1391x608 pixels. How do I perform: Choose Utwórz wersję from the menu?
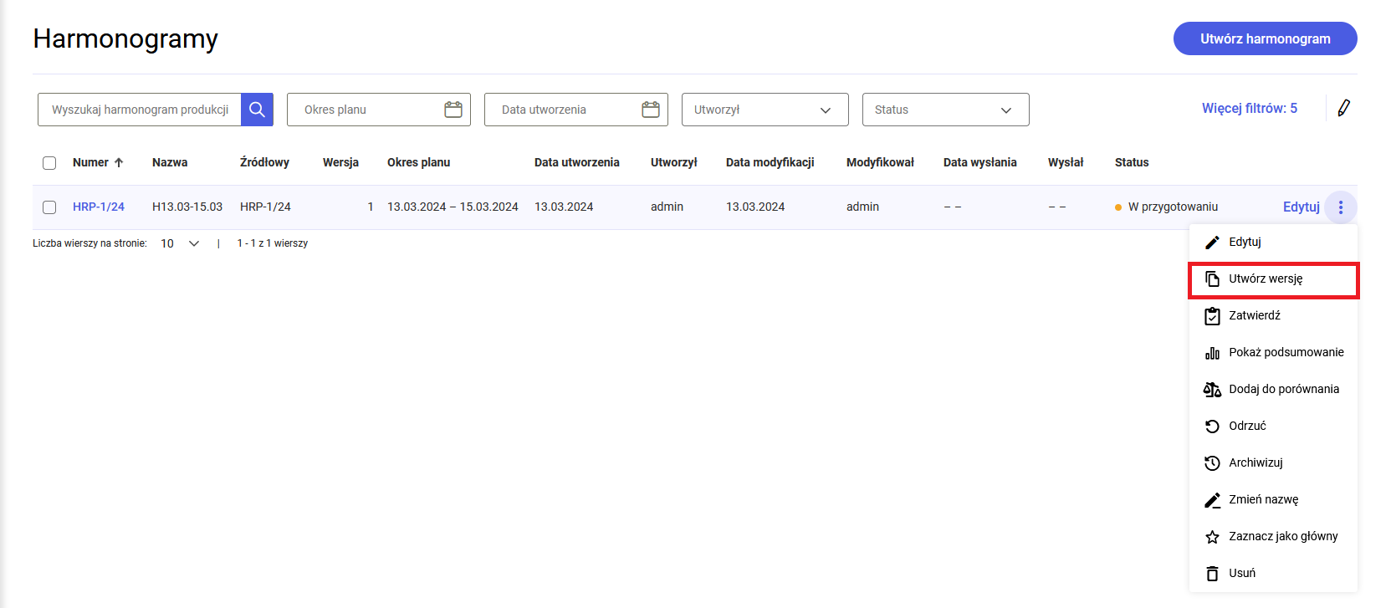click(x=1273, y=279)
